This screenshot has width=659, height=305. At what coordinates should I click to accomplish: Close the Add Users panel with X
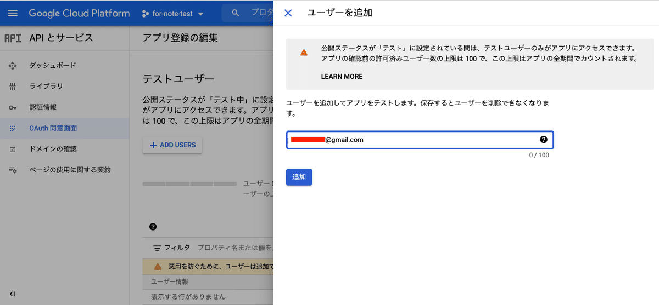pos(288,13)
